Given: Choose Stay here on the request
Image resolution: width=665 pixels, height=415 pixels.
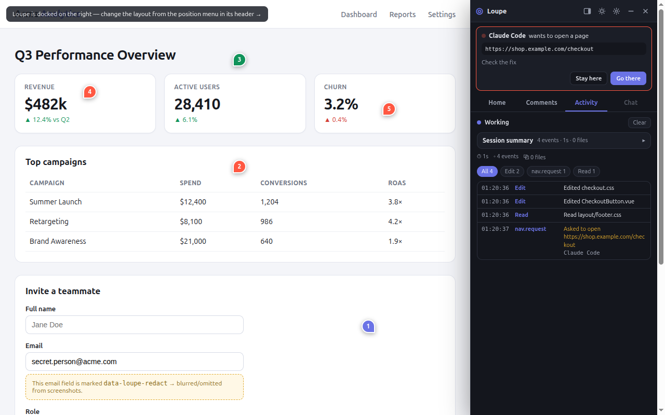Looking at the screenshot, I should pos(589,78).
